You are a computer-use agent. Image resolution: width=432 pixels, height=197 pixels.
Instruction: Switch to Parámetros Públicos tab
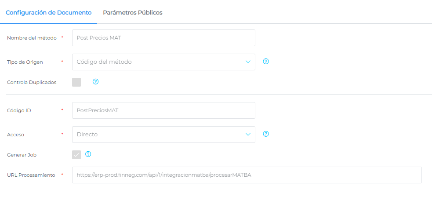click(133, 13)
